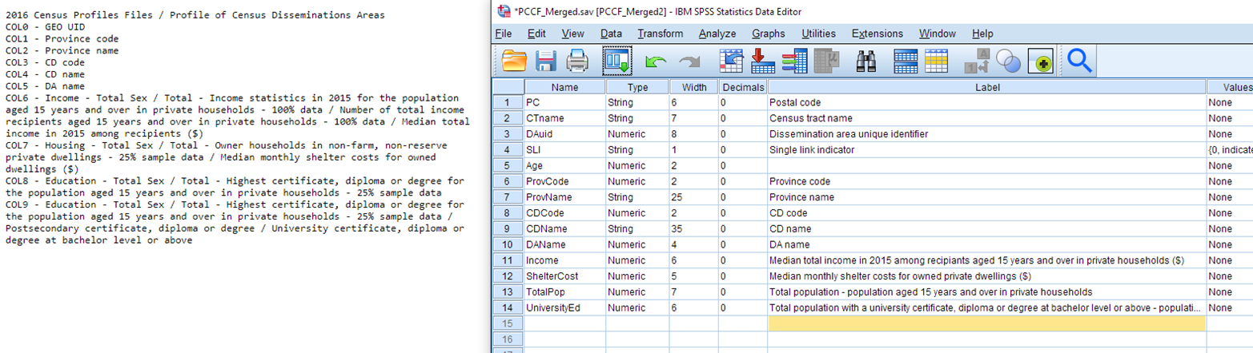Click the 'ShelterCost' variable name cell

click(564, 276)
